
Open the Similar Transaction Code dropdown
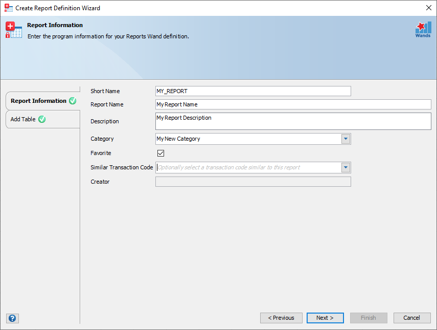tap(346, 167)
